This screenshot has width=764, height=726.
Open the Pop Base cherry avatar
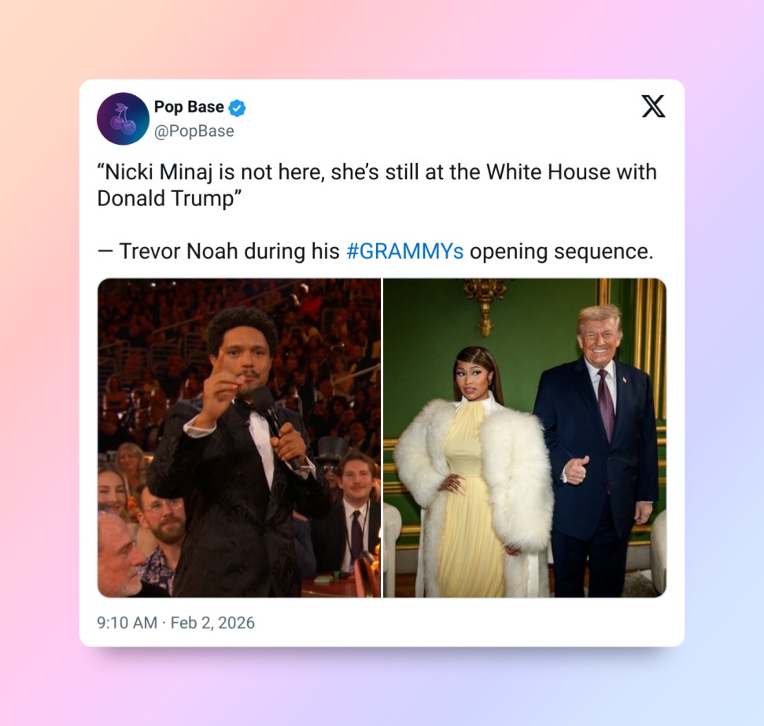(123, 119)
